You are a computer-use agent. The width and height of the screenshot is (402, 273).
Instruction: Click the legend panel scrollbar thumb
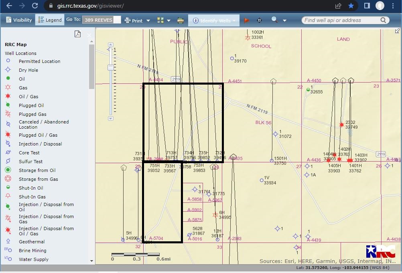pyautogui.click(x=91, y=67)
